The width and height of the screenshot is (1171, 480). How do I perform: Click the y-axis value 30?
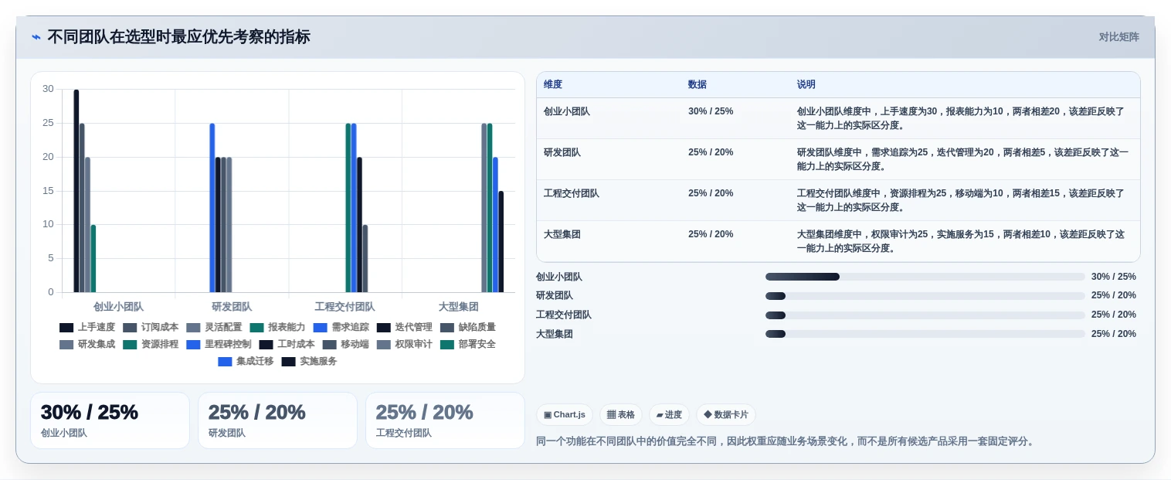[x=48, y=89]
